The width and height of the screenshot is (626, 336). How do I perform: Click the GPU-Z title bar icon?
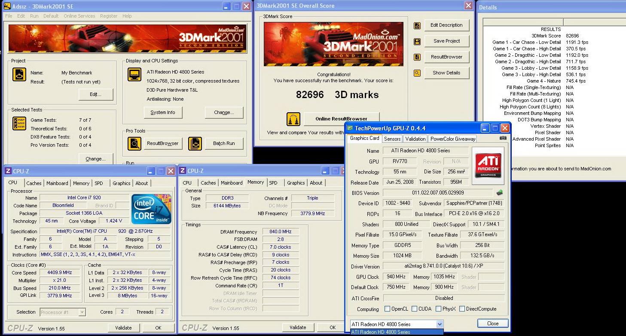(x=350, y=128)
